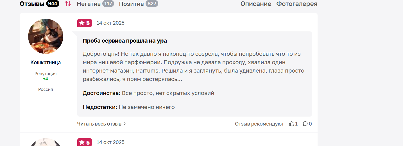Click the chevron next to Читать весь отзыв
This screenshot has width=403, height=146.
tap(125, 124)
